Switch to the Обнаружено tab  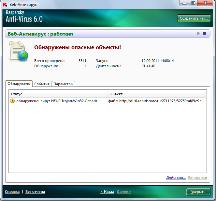19,84
